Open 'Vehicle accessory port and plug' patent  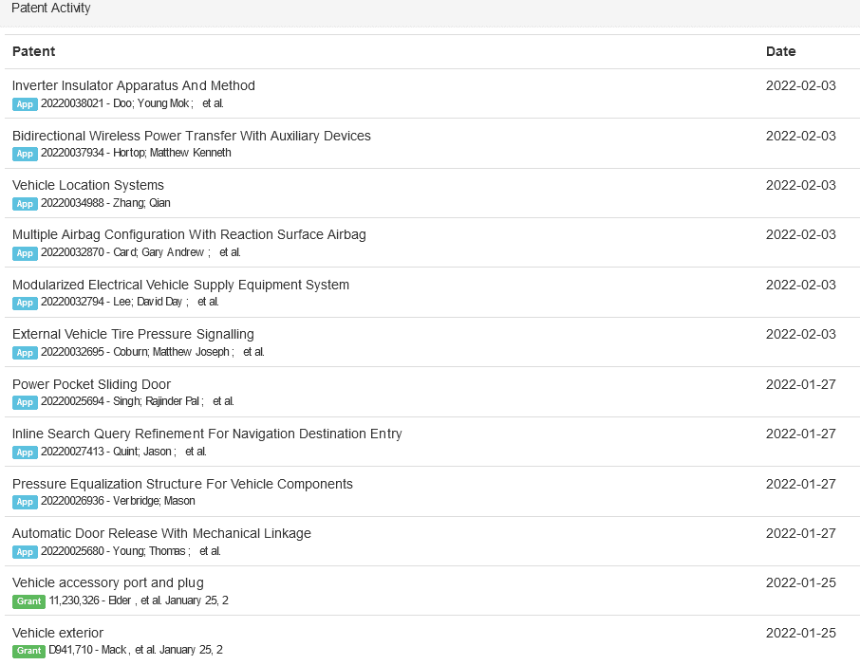tap(107, 582)
